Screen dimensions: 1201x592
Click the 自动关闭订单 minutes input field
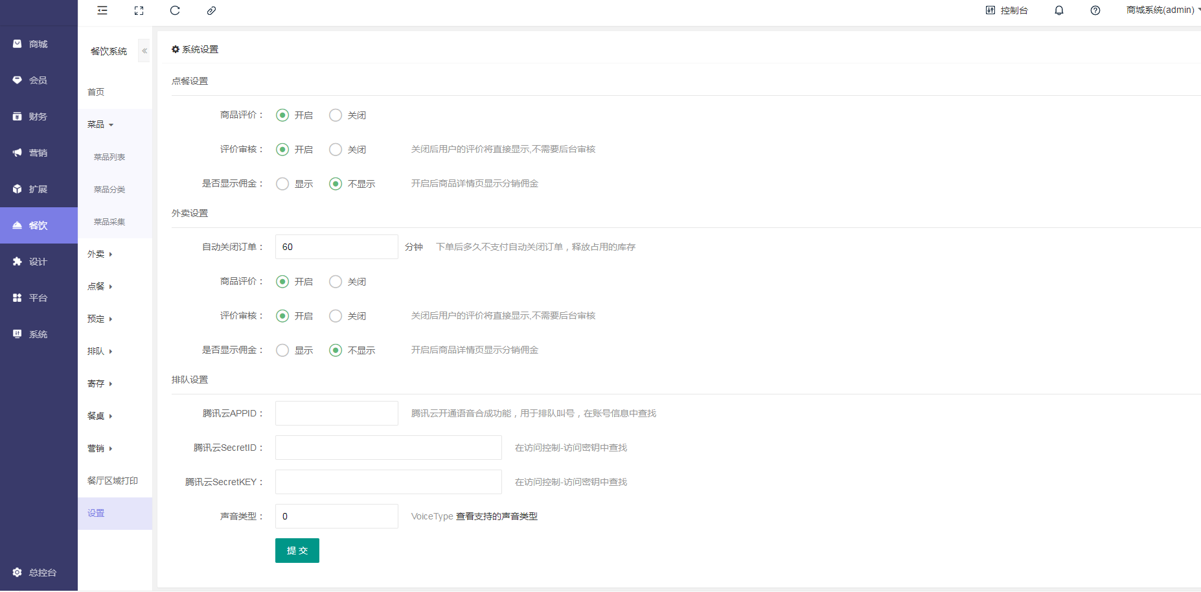point(336,247)
